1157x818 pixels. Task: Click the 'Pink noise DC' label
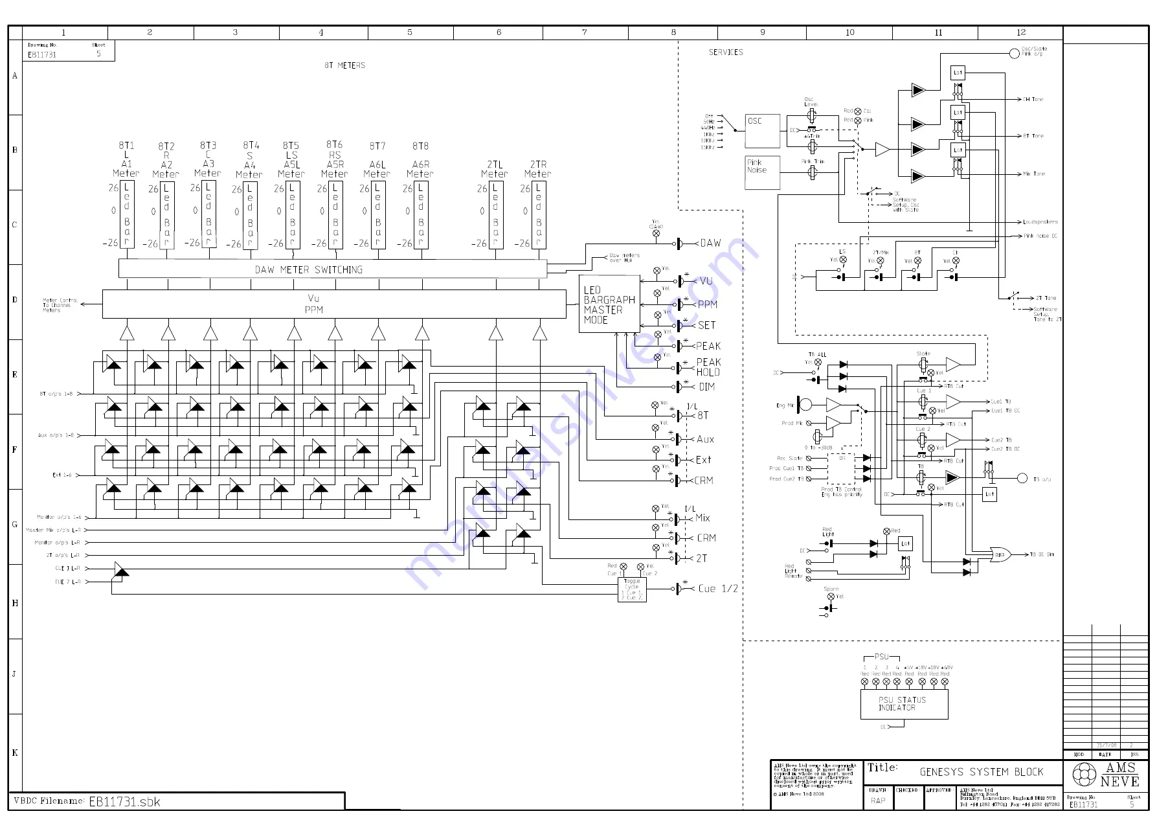(1040, 236)
